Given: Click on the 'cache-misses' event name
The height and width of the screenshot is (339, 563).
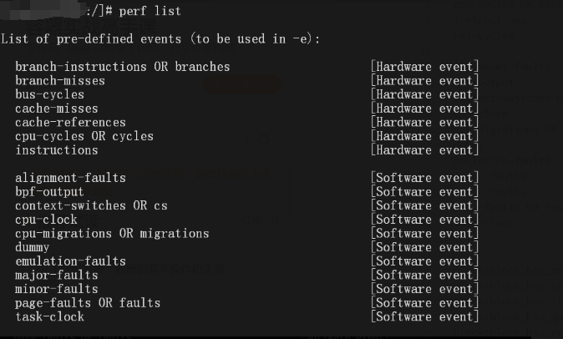Looking at the screenshot, I should tap(56, 109).
